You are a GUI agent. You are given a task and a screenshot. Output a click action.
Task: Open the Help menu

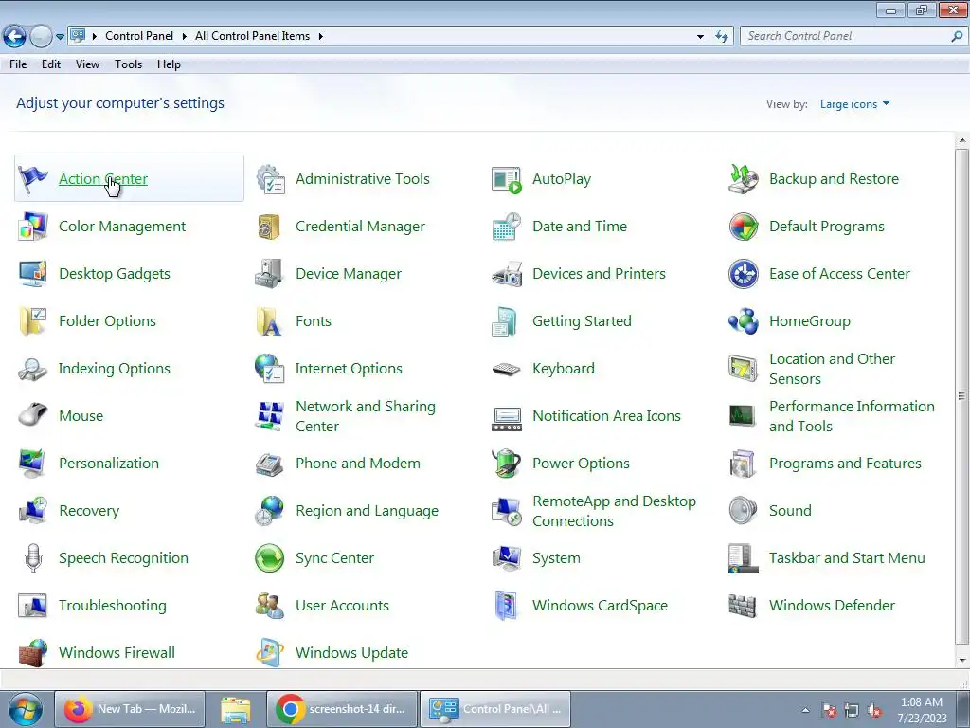pos(169,64)
